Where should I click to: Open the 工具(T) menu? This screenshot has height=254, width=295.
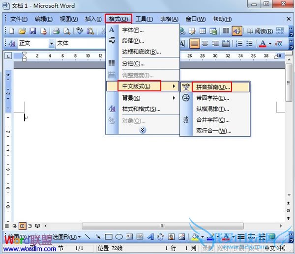tap(144, 19)
